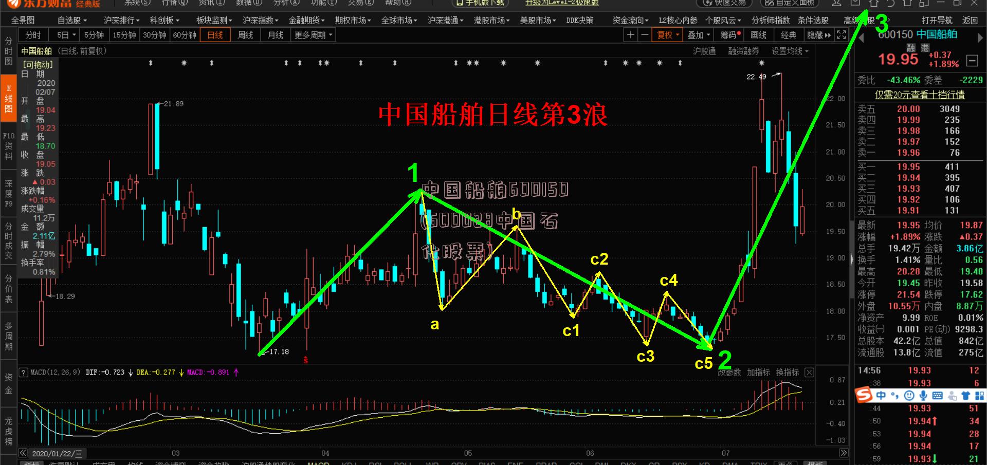
Task: Select K线图 sidebar tab
Action: (8, 99)
